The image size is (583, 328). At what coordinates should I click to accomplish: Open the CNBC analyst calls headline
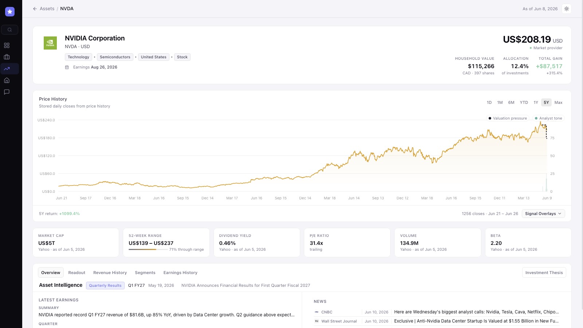(476, 312)
